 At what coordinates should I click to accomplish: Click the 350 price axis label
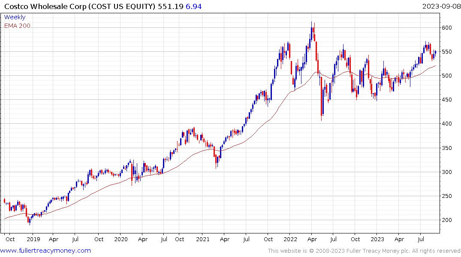[446, 148]
